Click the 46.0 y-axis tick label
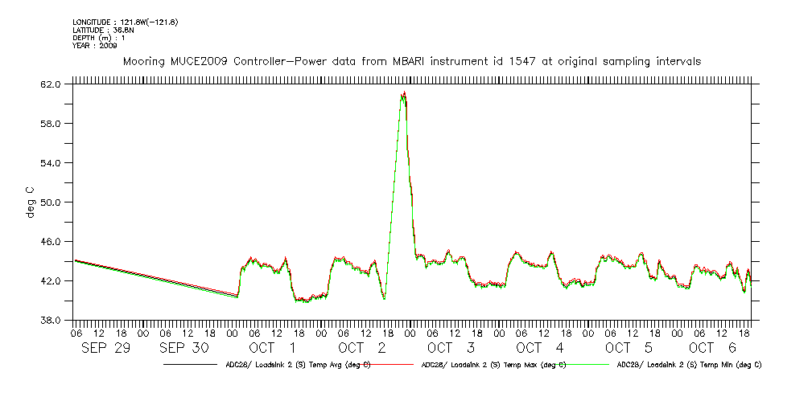The width and height of the screenshot is (812, 405). pyautogui.click(x=52, y=242)
